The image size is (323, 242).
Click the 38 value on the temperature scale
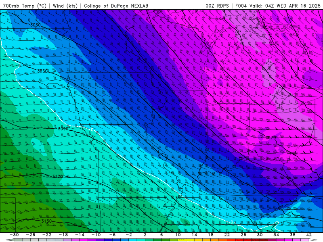coord(292,235)
